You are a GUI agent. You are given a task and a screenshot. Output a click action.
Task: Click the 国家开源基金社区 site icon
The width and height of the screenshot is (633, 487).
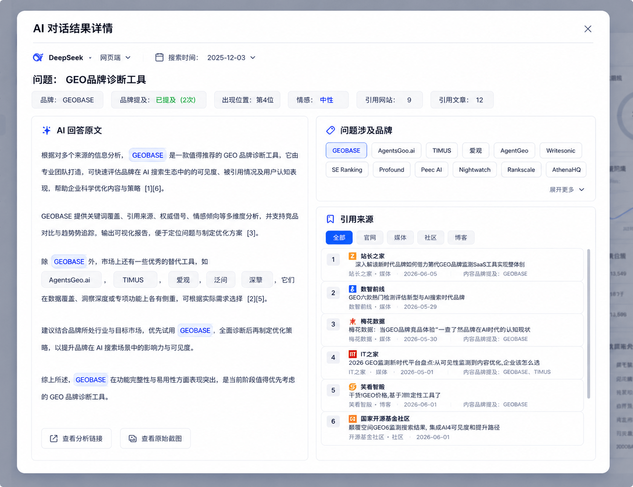(352, 418)
